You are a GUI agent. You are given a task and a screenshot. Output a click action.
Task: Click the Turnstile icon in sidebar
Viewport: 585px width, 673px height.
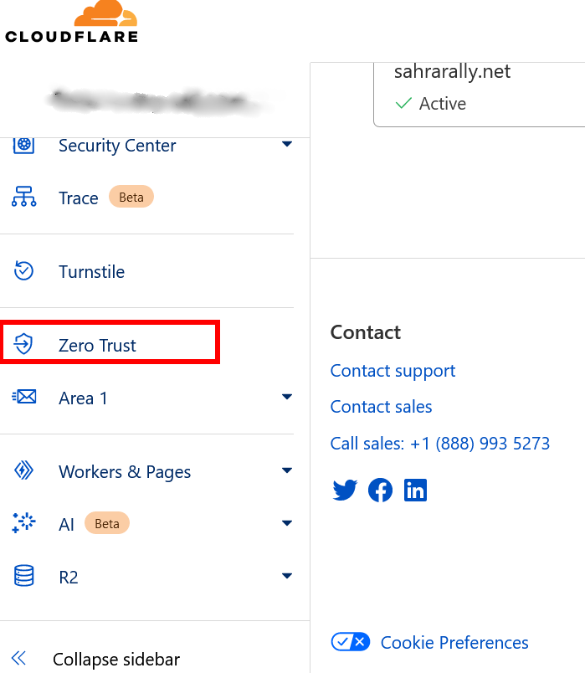(x=24, y=271)
